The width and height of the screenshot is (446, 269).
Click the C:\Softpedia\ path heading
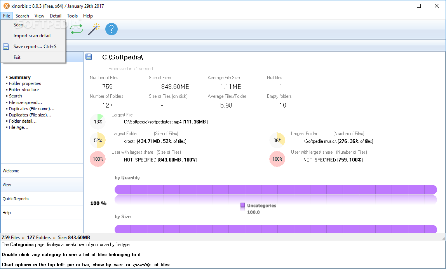tap(123, 57)
